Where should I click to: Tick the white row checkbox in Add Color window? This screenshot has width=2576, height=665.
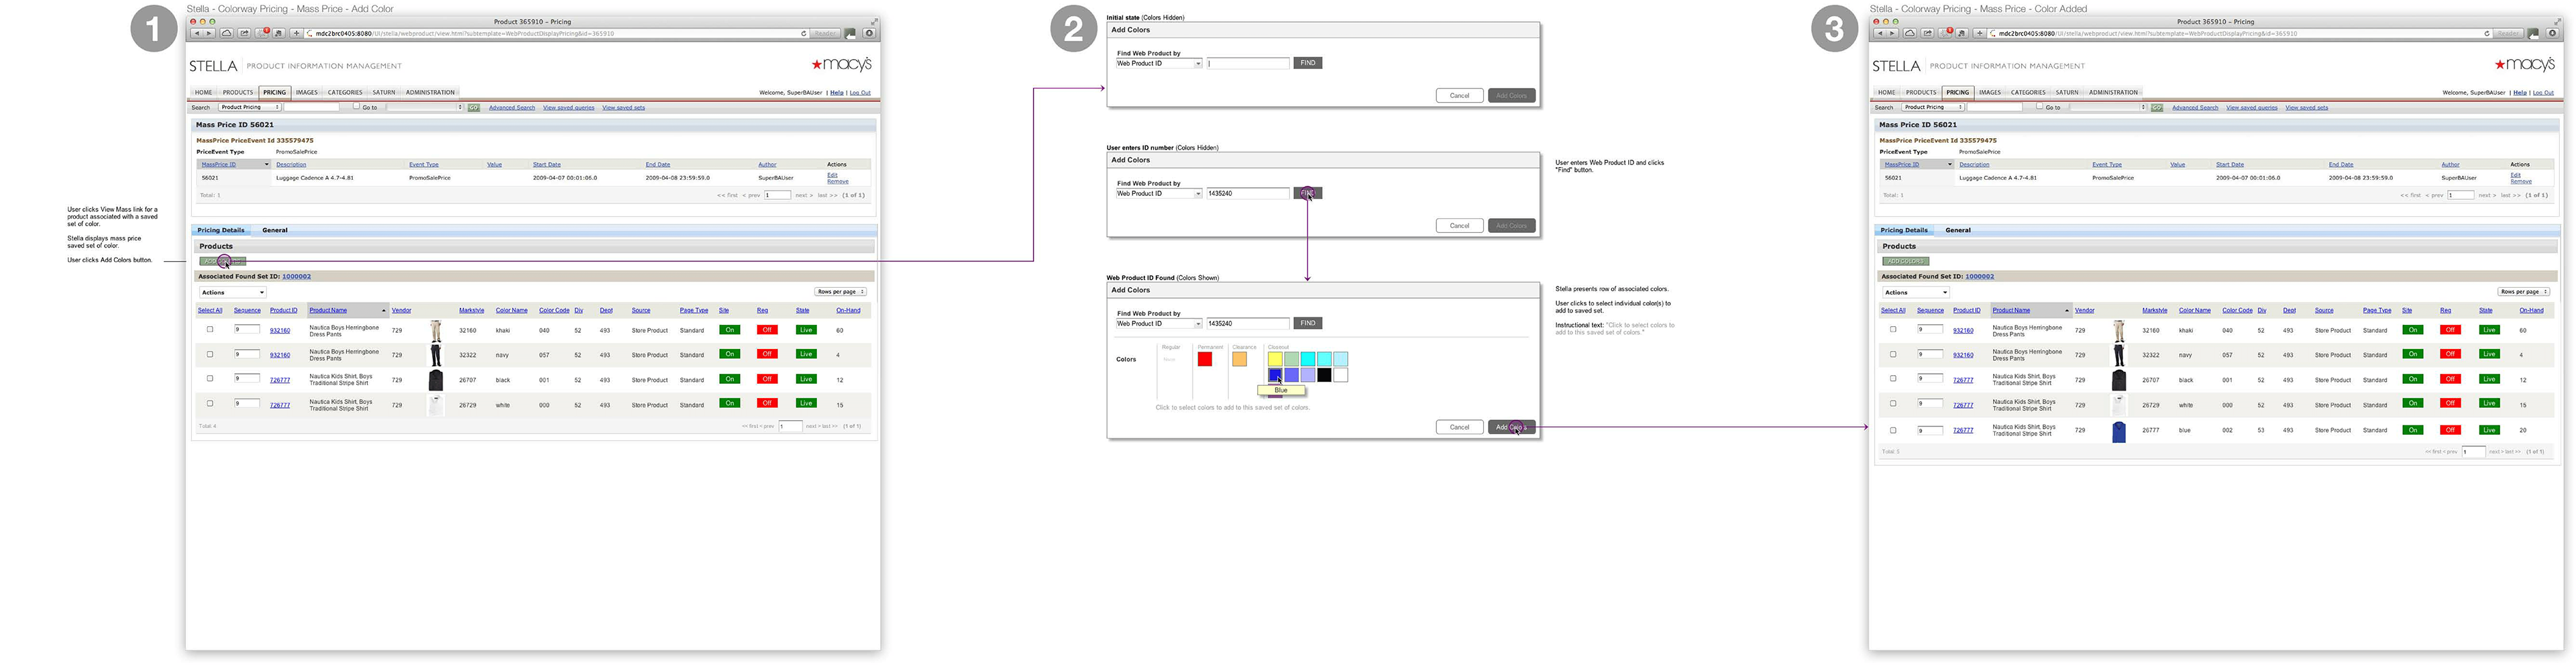tap(210, 403)
